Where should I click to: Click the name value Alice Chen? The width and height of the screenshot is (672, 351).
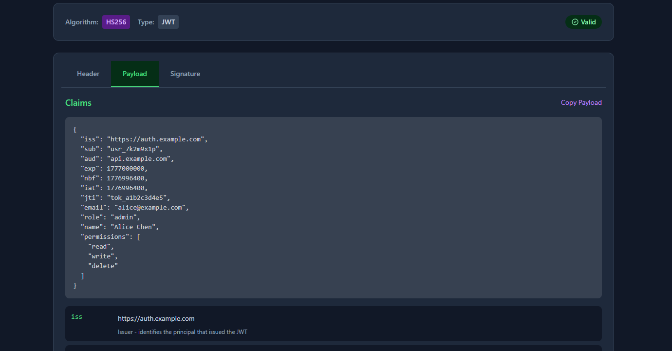click(x=135, y=227)
